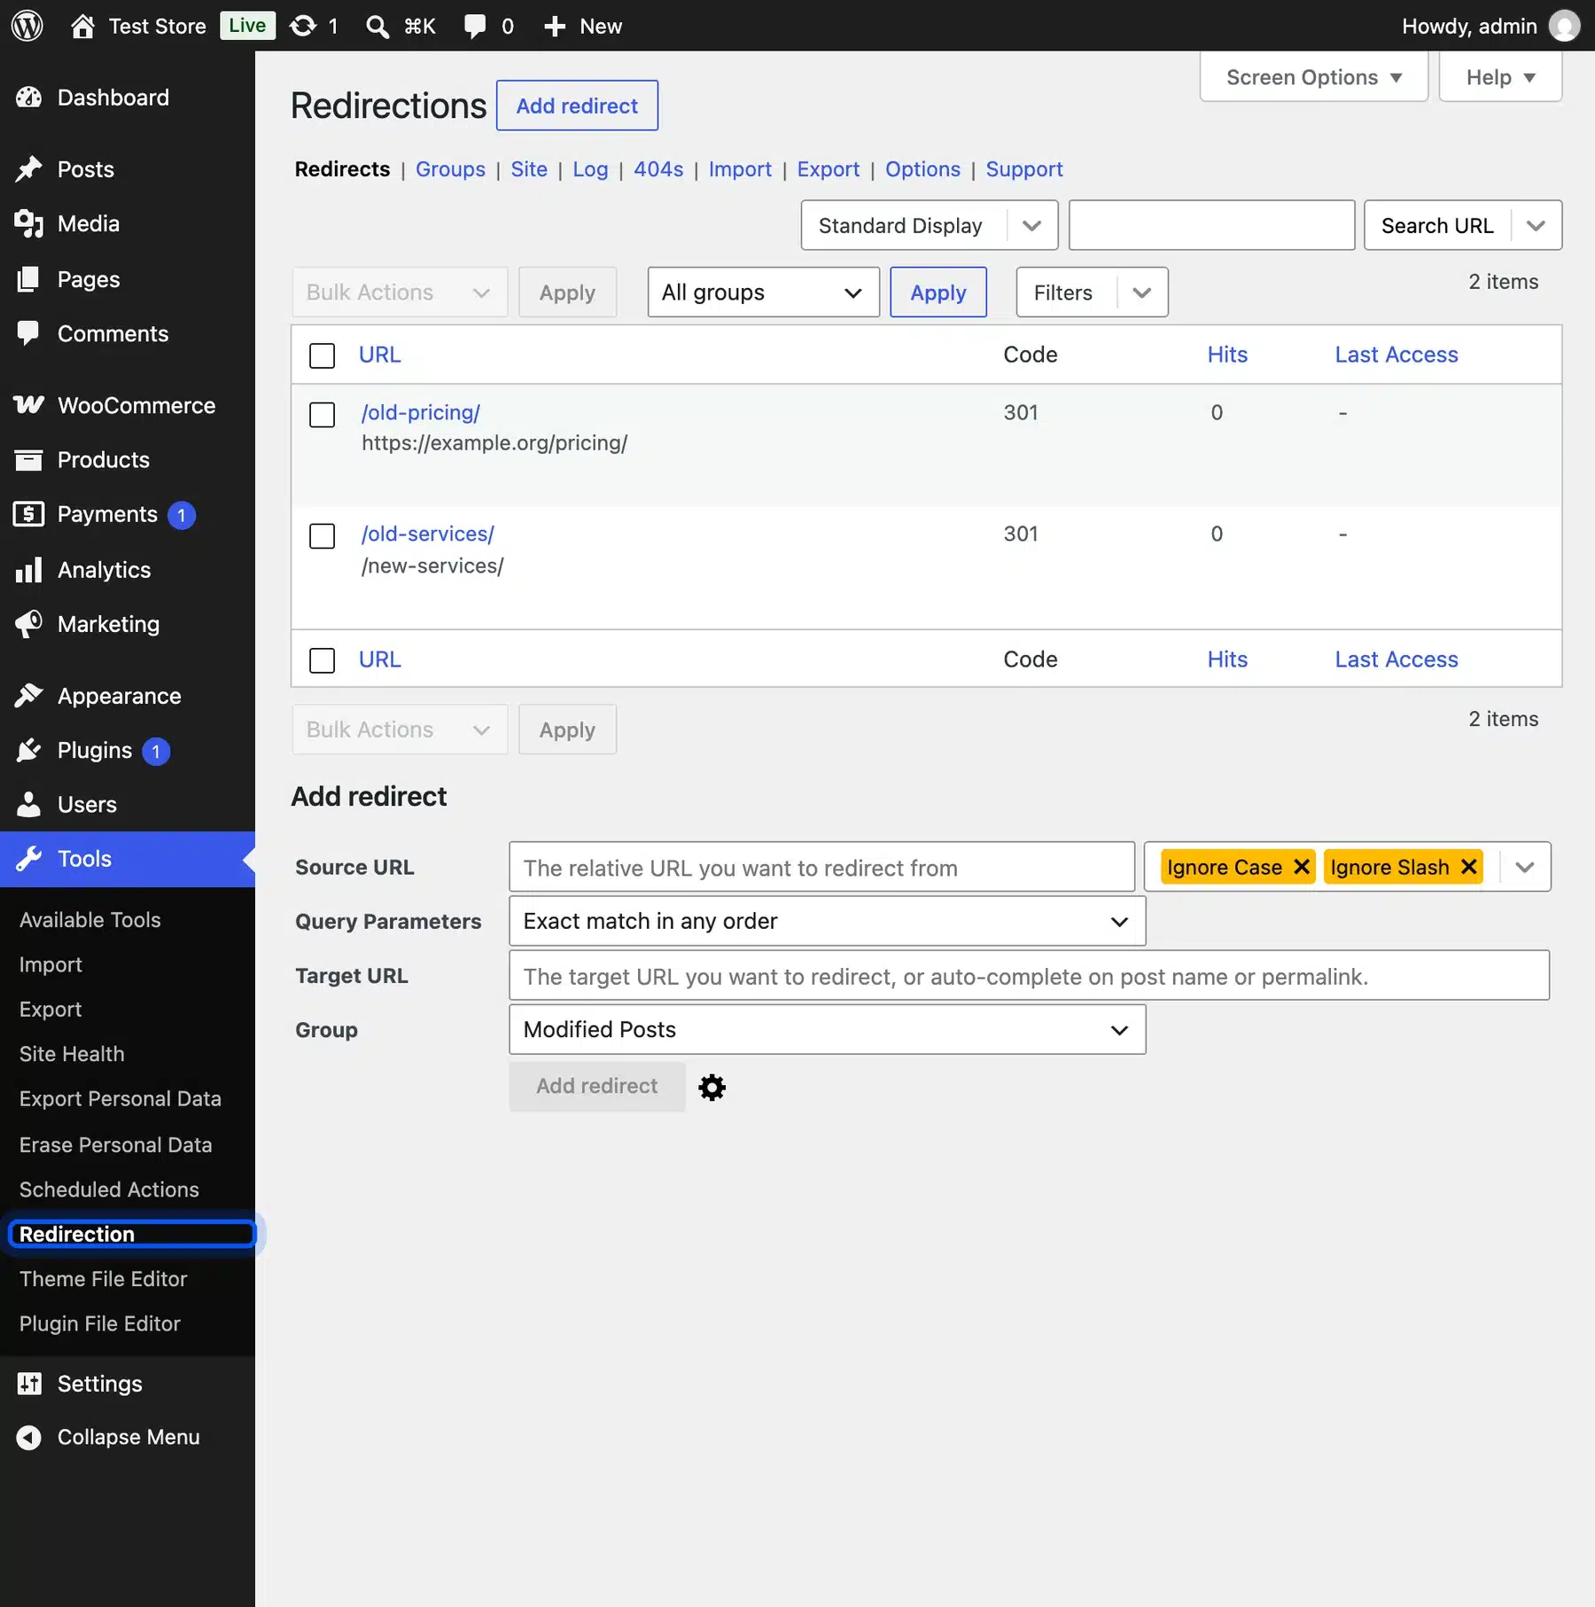1595x1607 pixels.
Task: Click the Target URL input field
Action: [x=1029, y=975]
